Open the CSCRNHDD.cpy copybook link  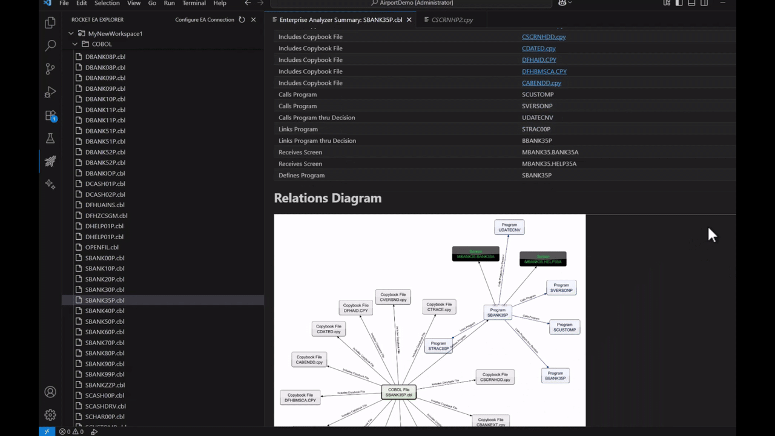click(x=543, y=36)
